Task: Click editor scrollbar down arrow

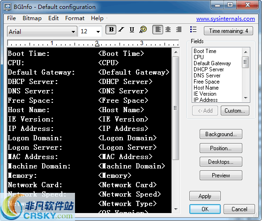Action: pyautogui.click(x=176, y=209)
